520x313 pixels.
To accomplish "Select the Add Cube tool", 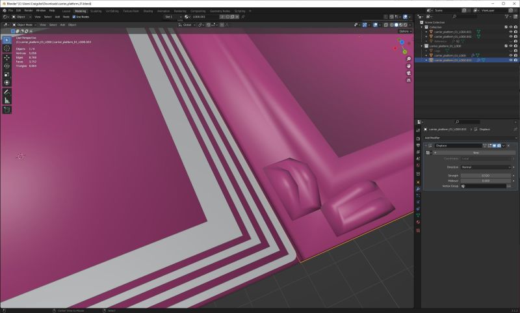I will tap(6, 110).
